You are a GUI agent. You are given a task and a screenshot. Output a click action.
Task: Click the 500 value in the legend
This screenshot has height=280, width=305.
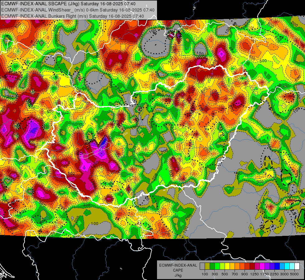pyautogui.click(x=225, y=274)
